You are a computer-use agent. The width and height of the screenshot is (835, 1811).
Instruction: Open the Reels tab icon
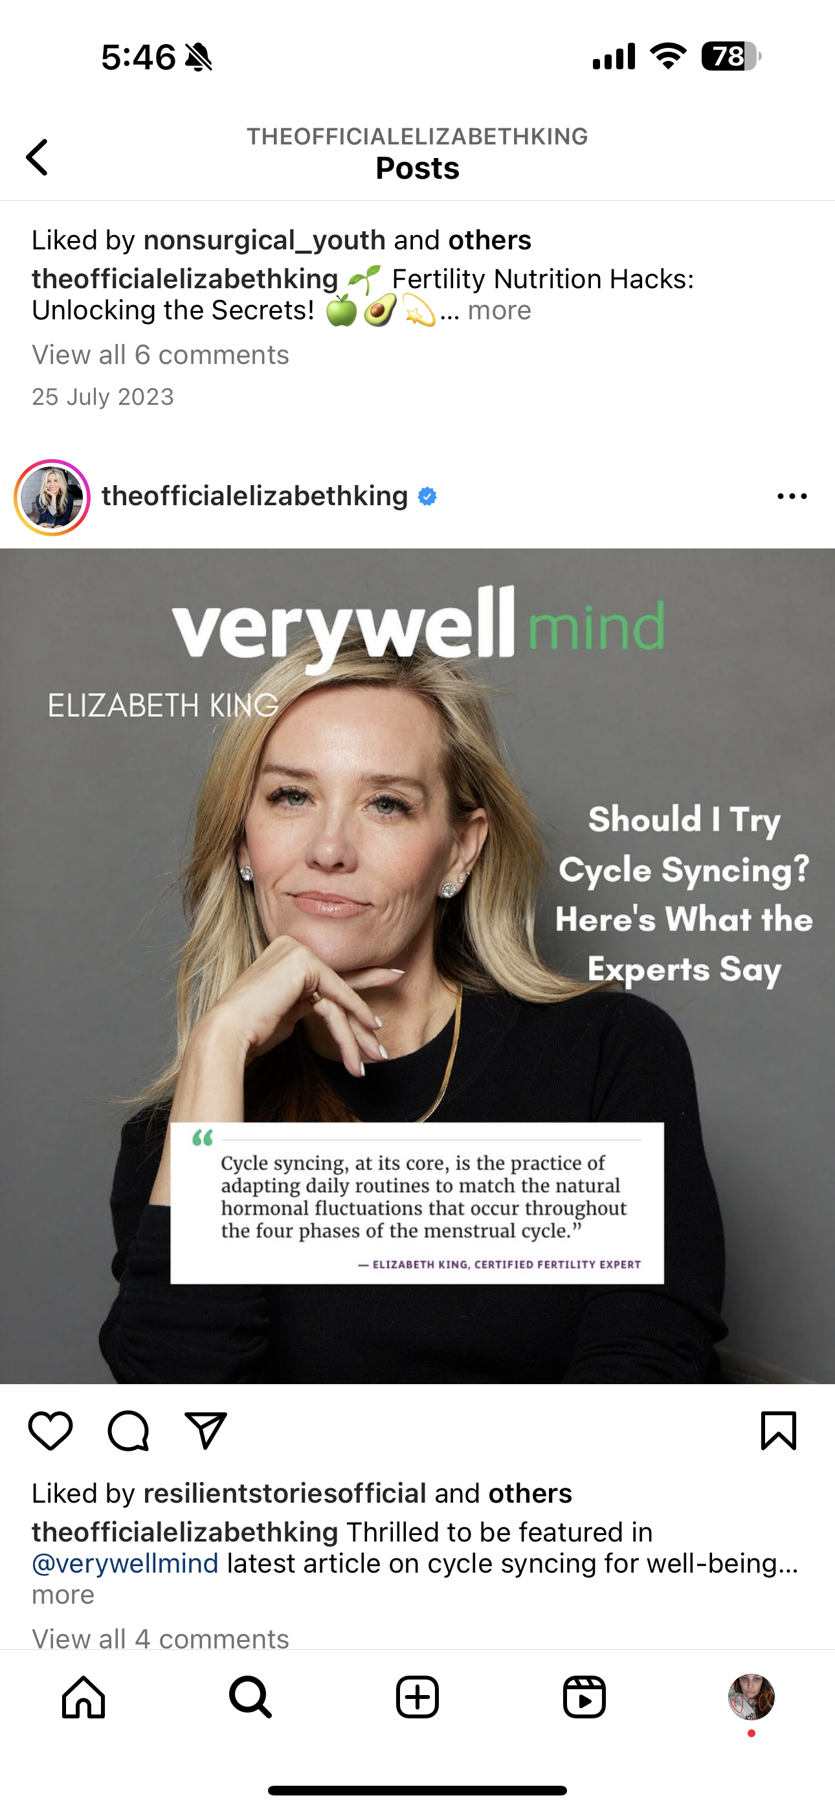(x=584, y=1697)
